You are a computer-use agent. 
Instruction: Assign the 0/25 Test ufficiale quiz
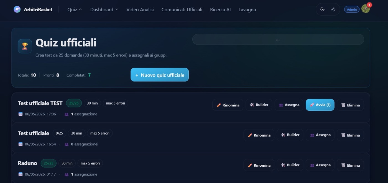pyautogui.click(x=320, y=135)
